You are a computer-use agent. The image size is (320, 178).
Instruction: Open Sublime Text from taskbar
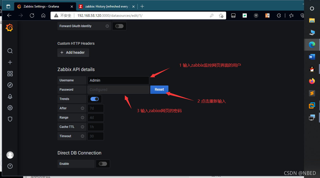pos(312,93)
